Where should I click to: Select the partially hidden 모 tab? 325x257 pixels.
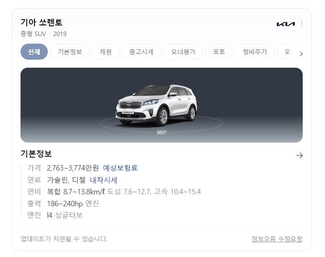pyautogui.click(x=287, y=52)
